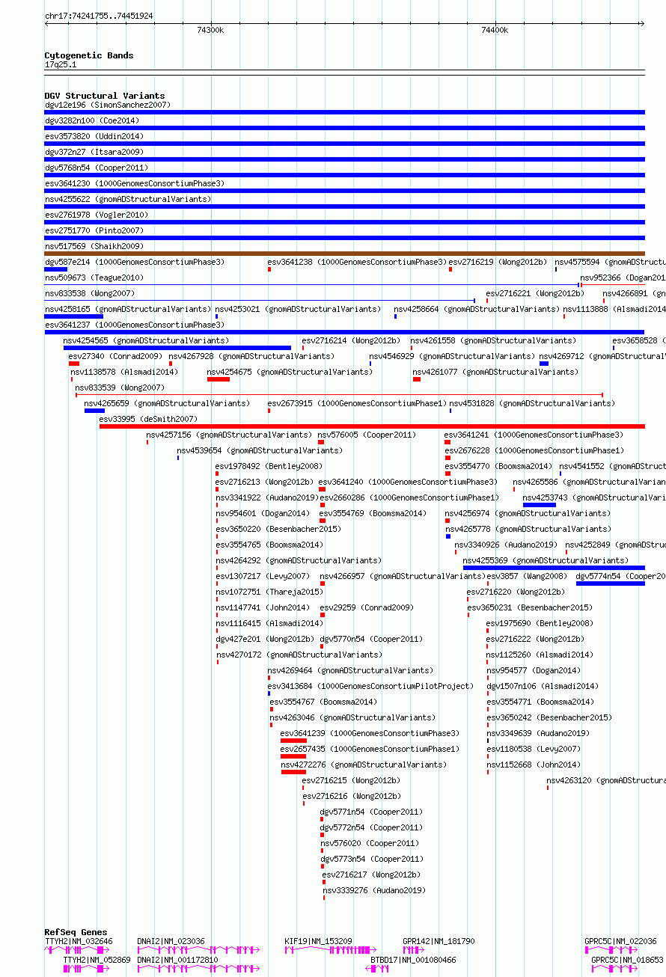666x977 pixels.
Task: Click the BTBD17|NM_001080466 gene label
Action: (413, 959)
